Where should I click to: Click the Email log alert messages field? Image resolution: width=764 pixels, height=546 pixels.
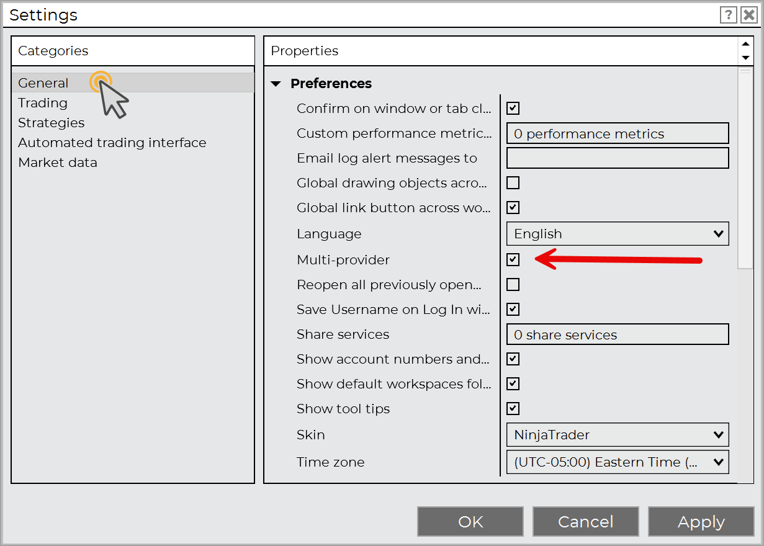[x=617, y=158]
